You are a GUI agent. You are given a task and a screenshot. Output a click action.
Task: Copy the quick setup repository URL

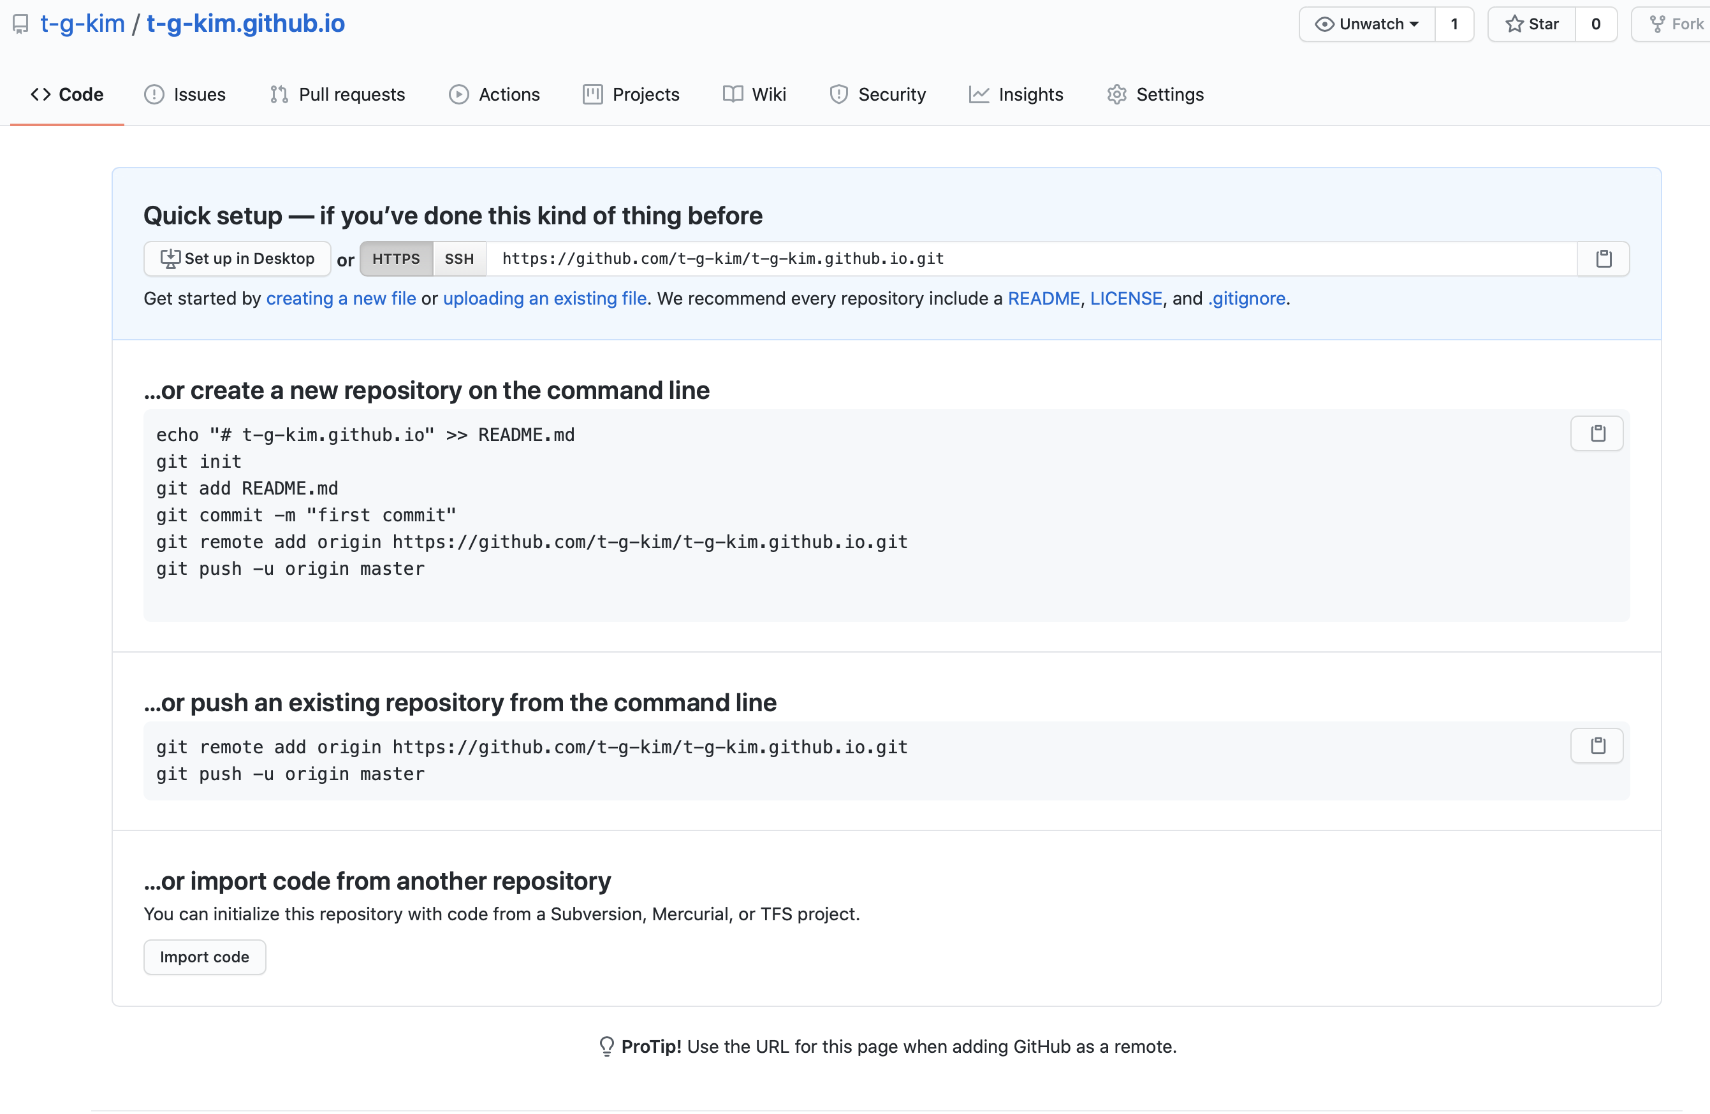(x=1603, y=259)
